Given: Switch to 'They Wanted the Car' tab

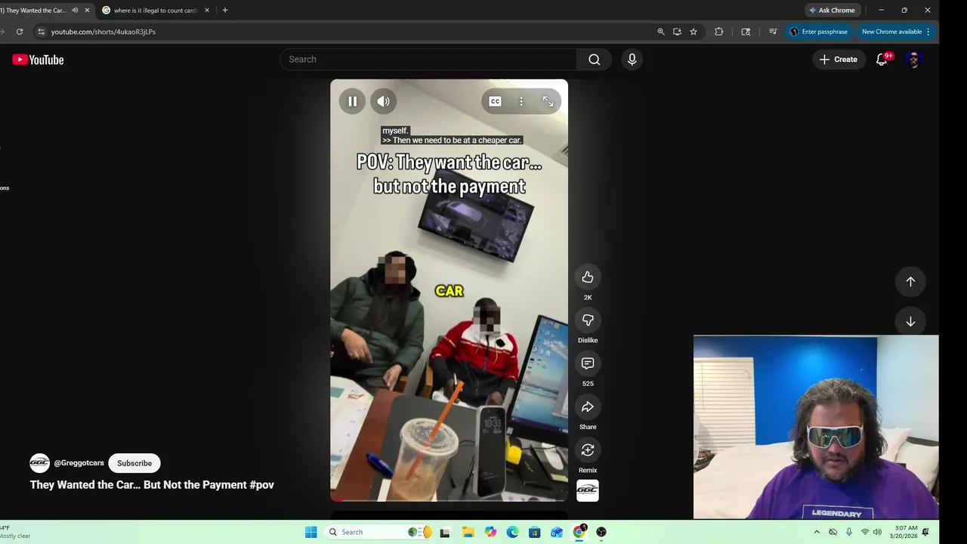Looking at the screenshot, I should coord(34,11).
